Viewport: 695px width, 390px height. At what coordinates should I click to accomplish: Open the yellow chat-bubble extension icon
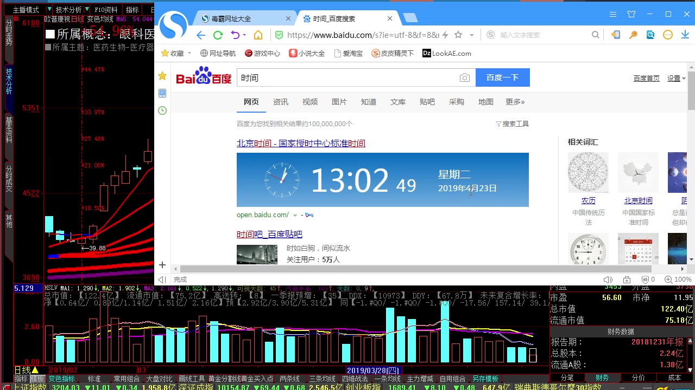[x=668, y=35]
